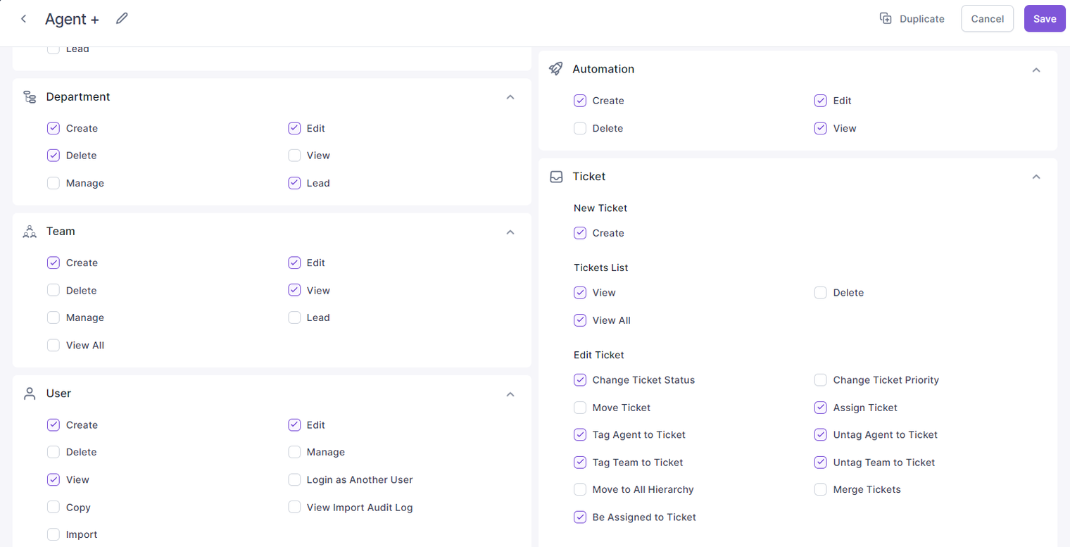This screenshot has width=1070, height=547.
Task: Uncheck Automation Create checkbox
Action: tap(580, 101)
